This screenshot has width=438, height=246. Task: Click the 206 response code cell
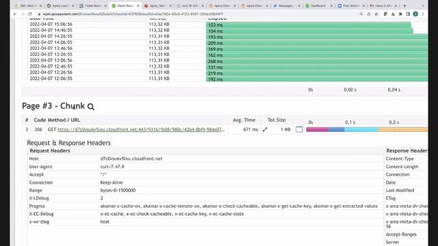coord(38,129)
